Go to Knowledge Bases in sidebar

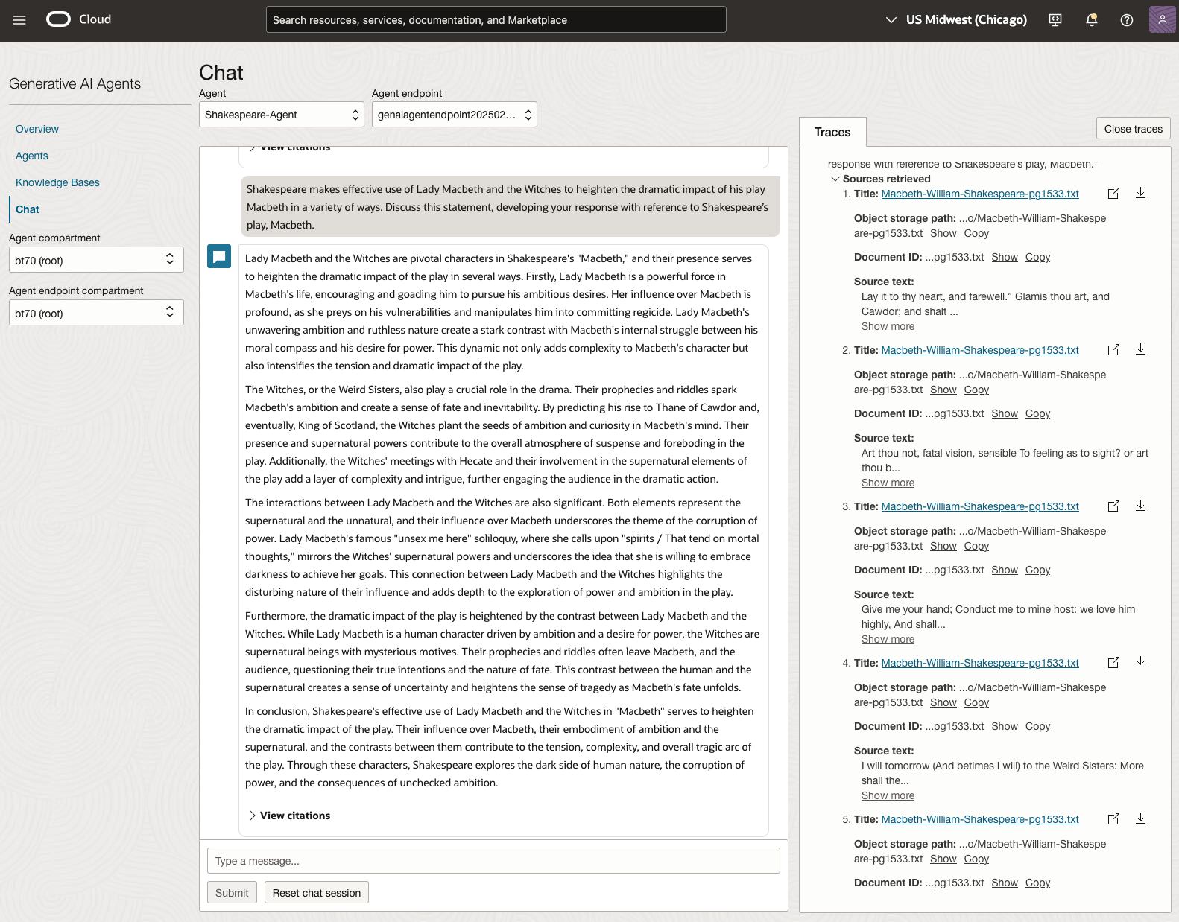[57, 182]
